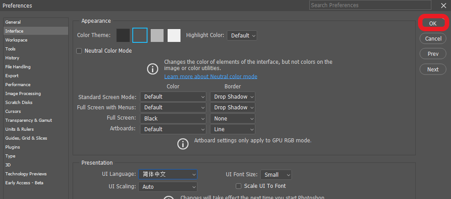
Task: Click the Cancel button
Action: pos(433,38)
